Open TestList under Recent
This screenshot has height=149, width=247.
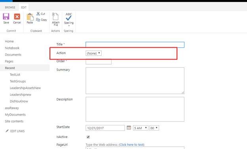[15, 74]
